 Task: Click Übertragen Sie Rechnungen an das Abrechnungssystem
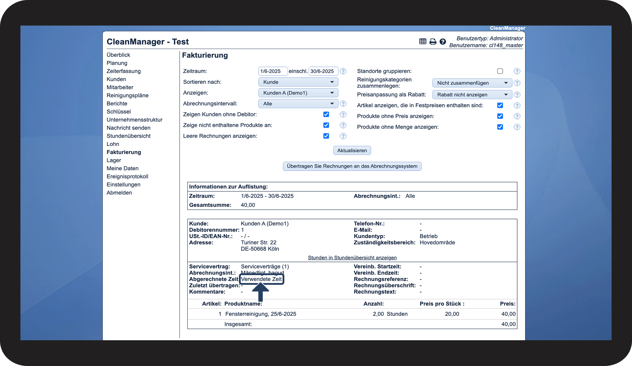tap(352, 166)
